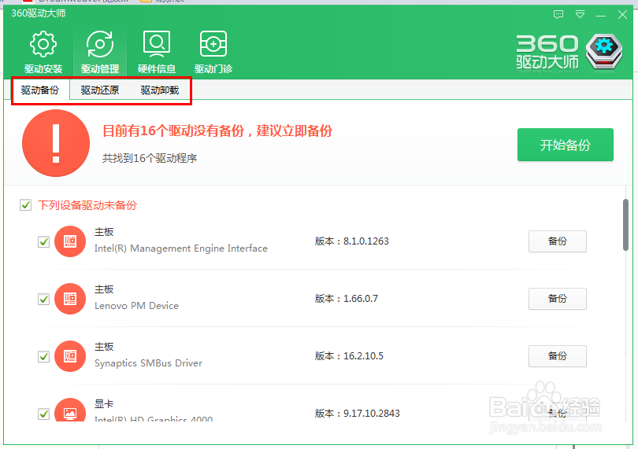638x449 pixels.
Task: Open the 硬件信息 monitor icon section
Action: [157, 52]
